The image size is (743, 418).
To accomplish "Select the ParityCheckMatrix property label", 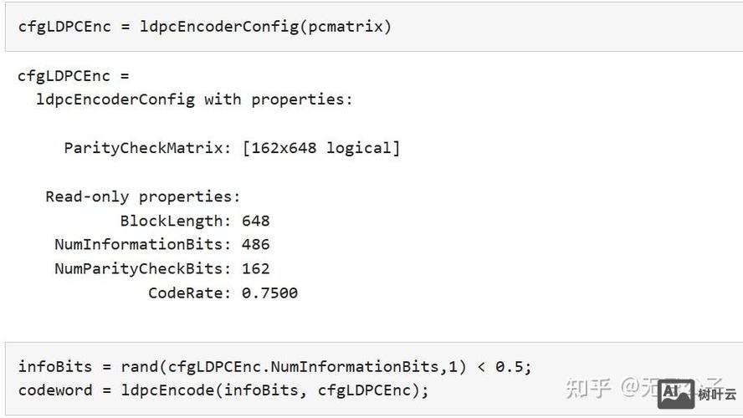I will coord(146,148).
